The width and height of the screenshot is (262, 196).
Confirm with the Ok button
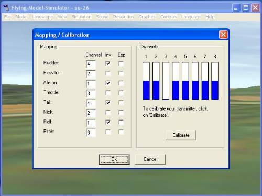(x=114, y=159)
